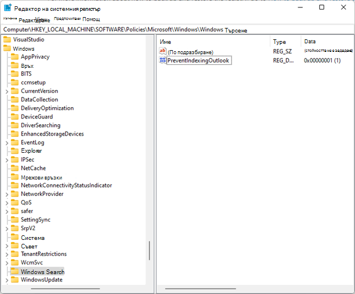Select the BITS key folder icon
The height and width of the screenshot is (294, 355).
[15, 73]
